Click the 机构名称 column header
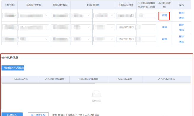Viewport: 194px width, 116px height. [9, 5]
